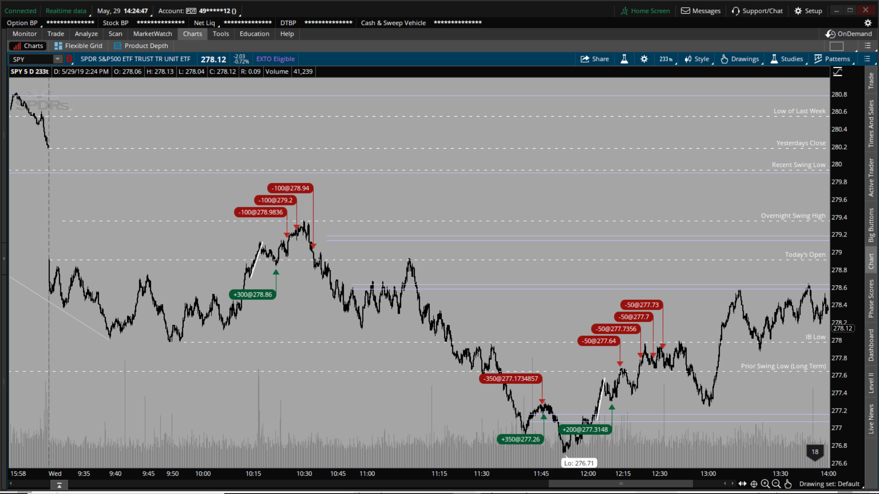Image resolution: width=879 pixels, height=494 pixels.
Task: Switch to the Monitor tab
Action: point(25,34)
